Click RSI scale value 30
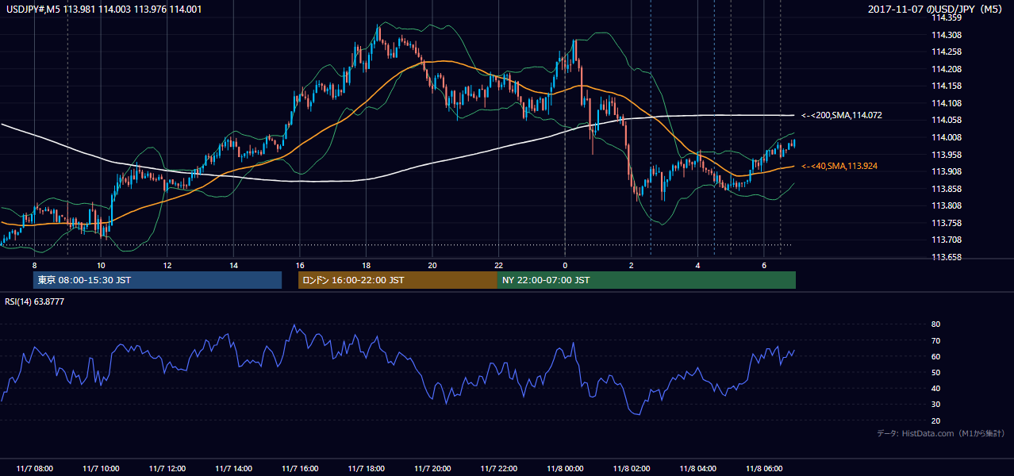The image size is (1014, 476). click(x=935, y=404)
